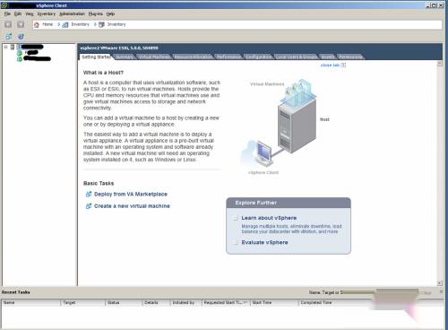This screenshot has width=448, height=330.
Task: Click the back navigation arrow button
Action: (8, 24)
